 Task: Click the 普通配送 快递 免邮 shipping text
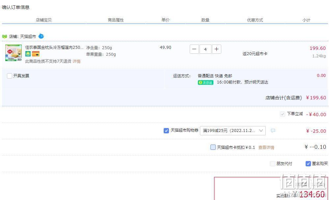[x=215, y=76]
